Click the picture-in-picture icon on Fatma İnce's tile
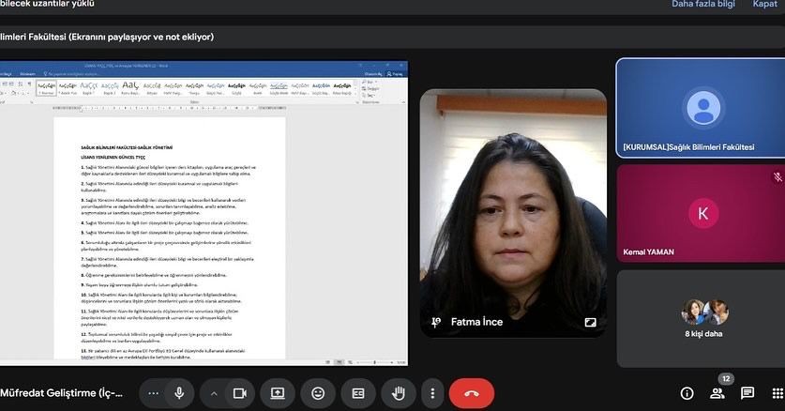The image size is (785, 411). [590, 322]
